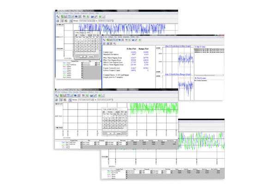277x184 pixels.
Task: Go to previous month in green-plot window calendar
Action: coord(104,112)
